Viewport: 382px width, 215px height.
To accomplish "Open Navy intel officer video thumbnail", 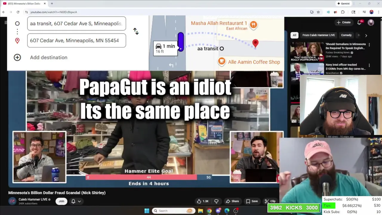I will pos(307,68).
